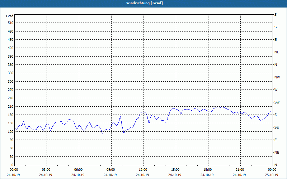This screenshot has height=179, width=287.
Task: Click the 24.10.19 date under 21:00
Action: (x=239, y=175)
